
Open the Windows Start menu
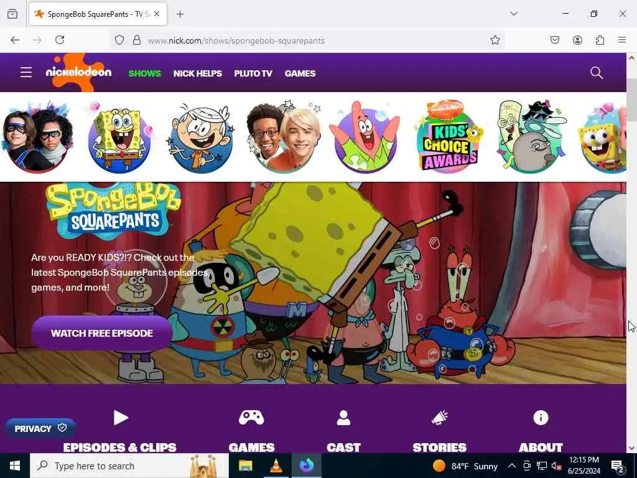[x=15, y=466]
